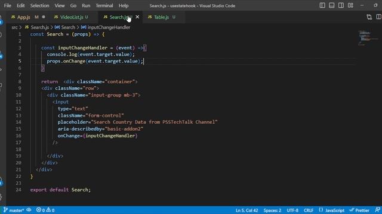The height and width of the screenshot is (214, 382).
Task: Click the aria-describedby attribute on line 15
Action: (100, 129)
